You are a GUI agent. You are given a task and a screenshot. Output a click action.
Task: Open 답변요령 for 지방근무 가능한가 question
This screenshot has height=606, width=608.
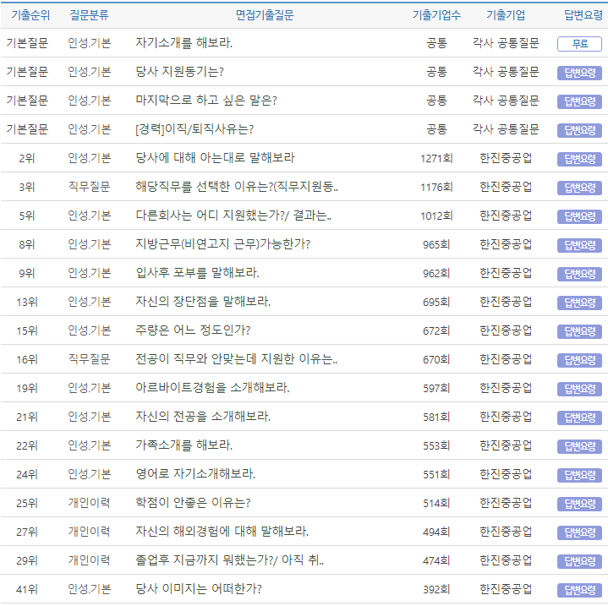[x=579, y=245]
